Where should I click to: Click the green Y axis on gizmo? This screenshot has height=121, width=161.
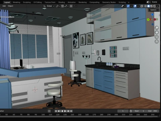(148, 19)
